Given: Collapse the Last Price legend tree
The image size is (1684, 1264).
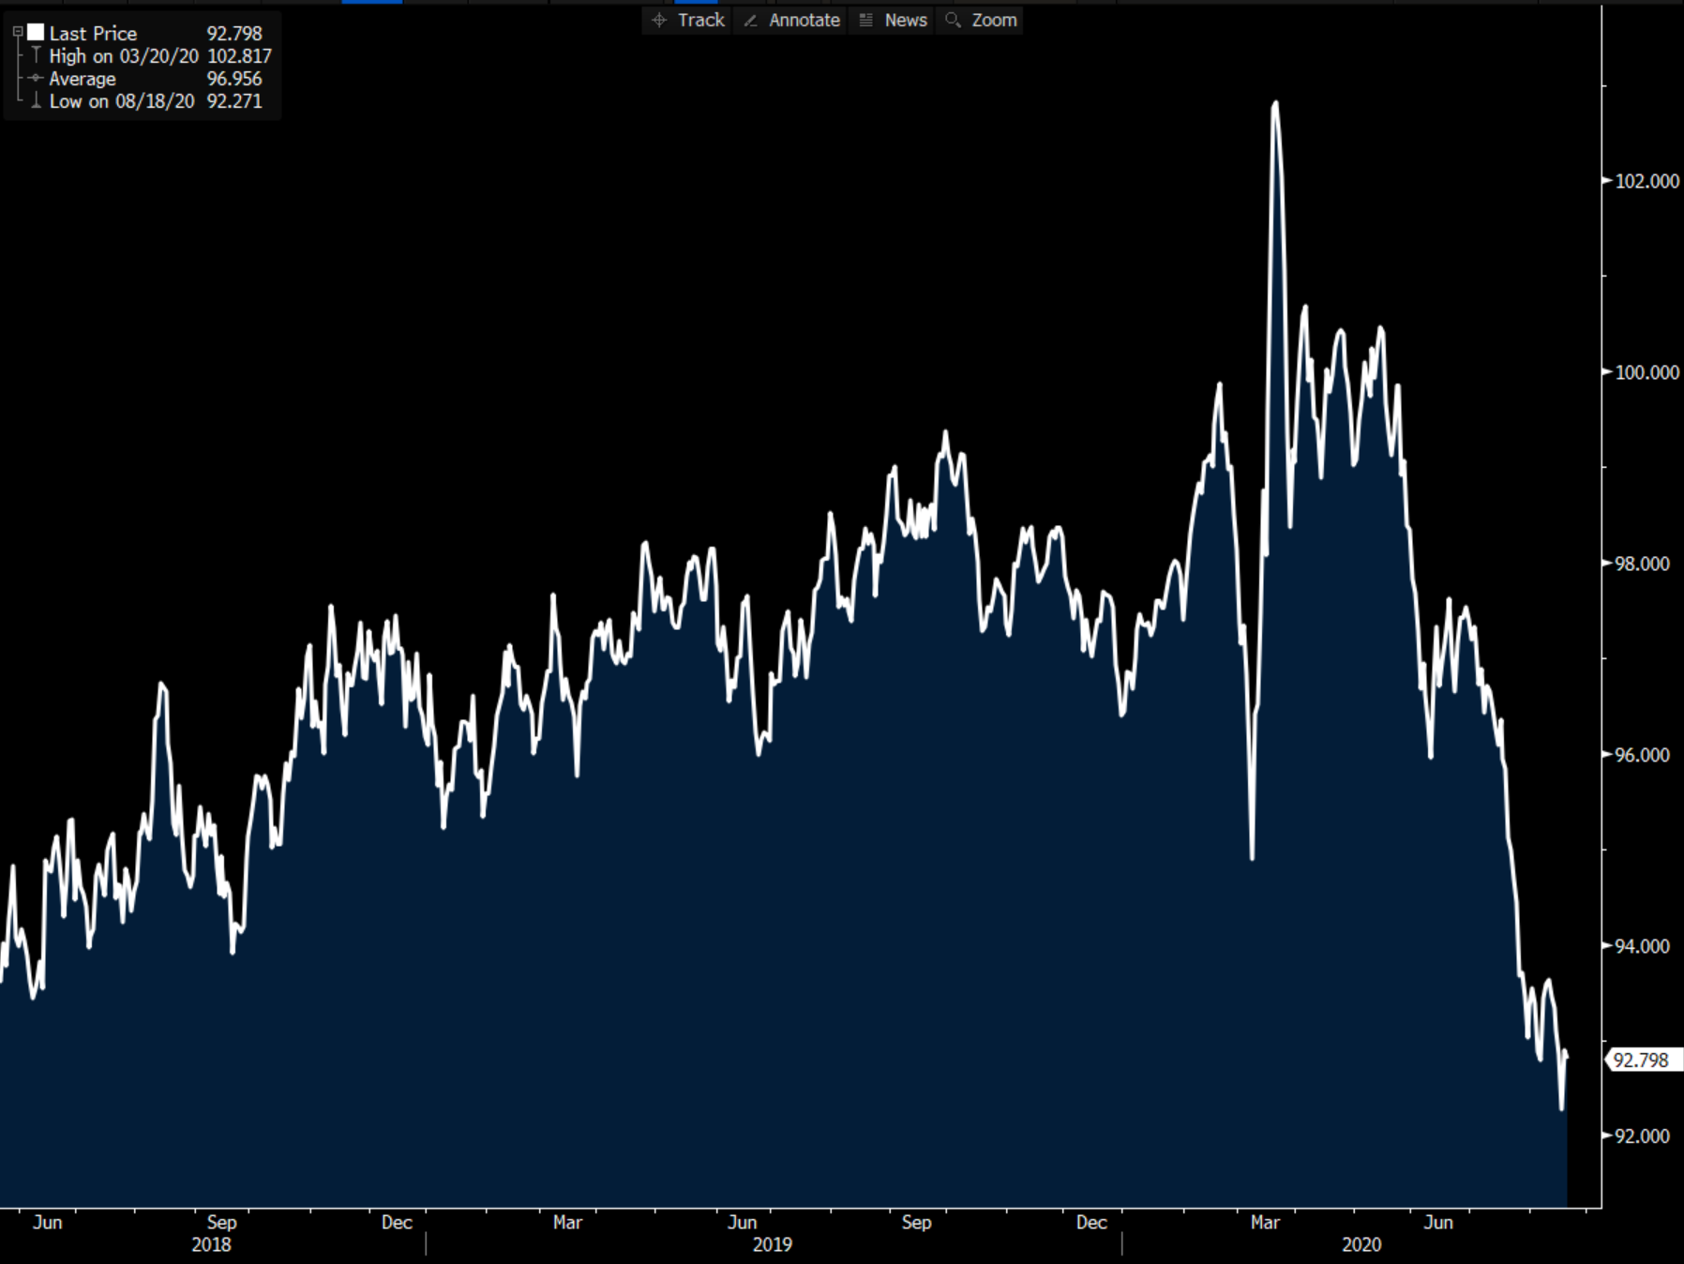Looking at the screenshot, I should pyautogui.click(x=17, y=33).
